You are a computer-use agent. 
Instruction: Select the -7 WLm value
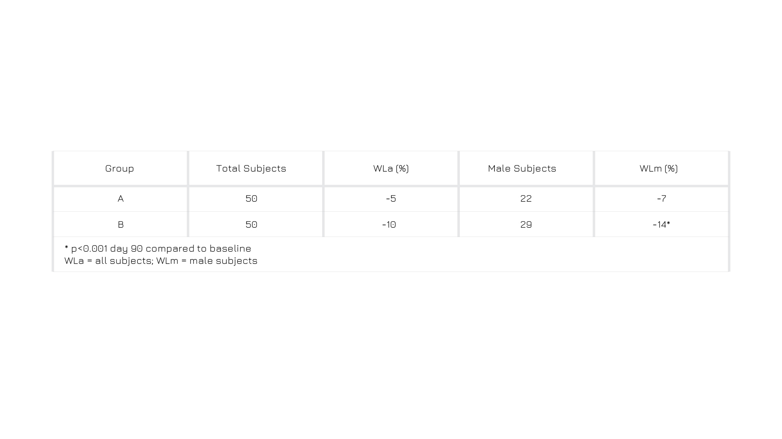tap(661, 199)
